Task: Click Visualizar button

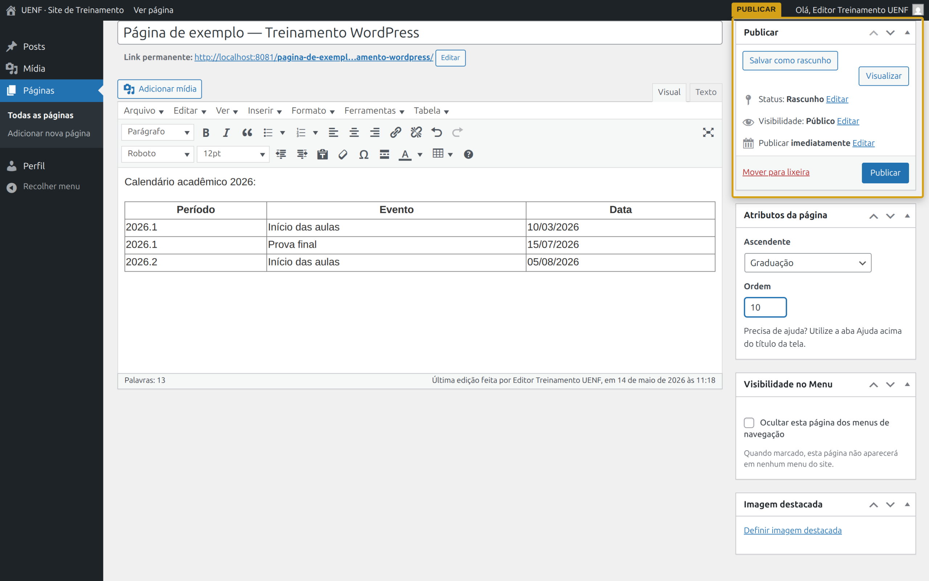Action: 883,76
